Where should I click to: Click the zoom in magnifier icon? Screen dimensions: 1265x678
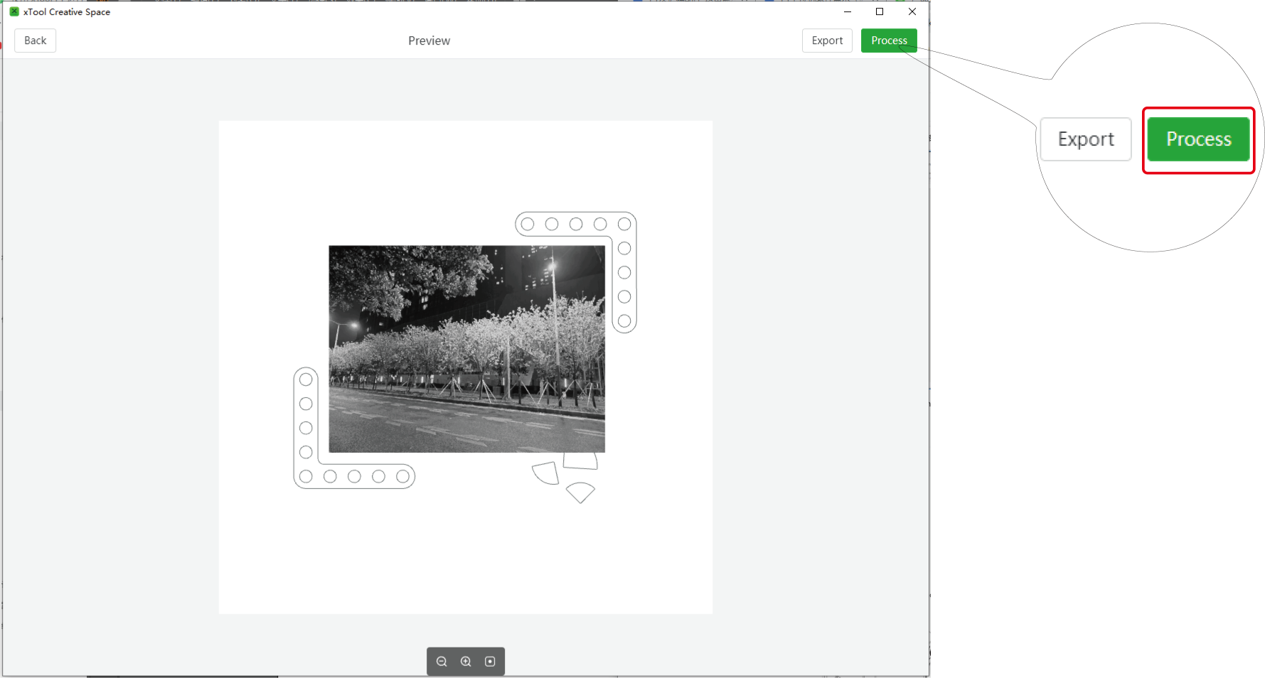pyautogui.click(x=466, y=662)
